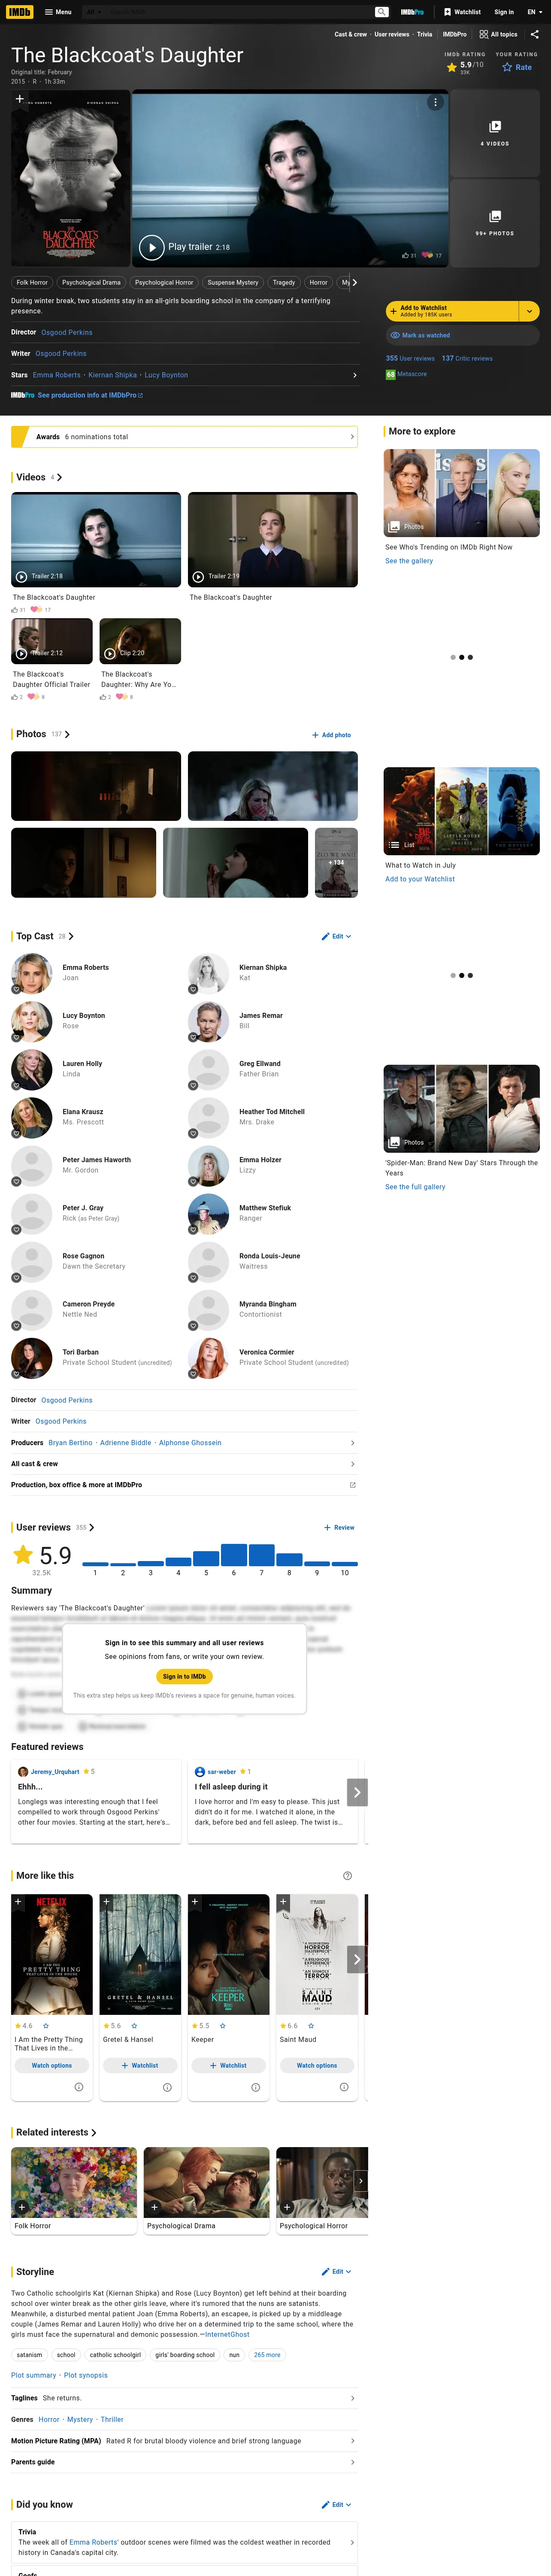Viewport: 551px width, 2576px height.
Task: Toggle favorite heart on Emma Roberts photo
Action: point(16,989)
